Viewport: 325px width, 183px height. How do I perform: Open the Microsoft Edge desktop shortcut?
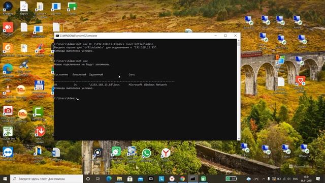(x=8, y=69)
